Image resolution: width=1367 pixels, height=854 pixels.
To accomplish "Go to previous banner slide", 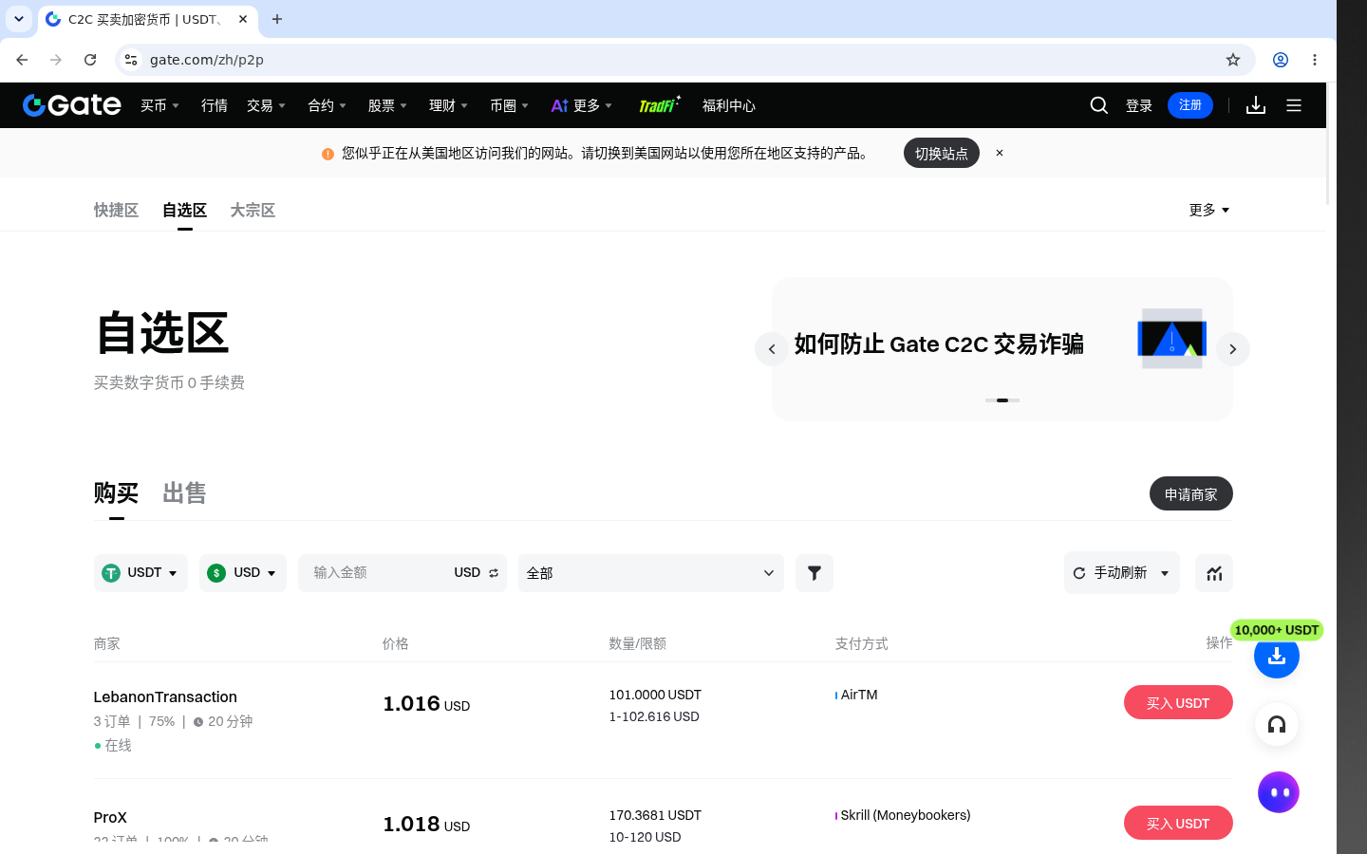I will click(x=772, y=349).
